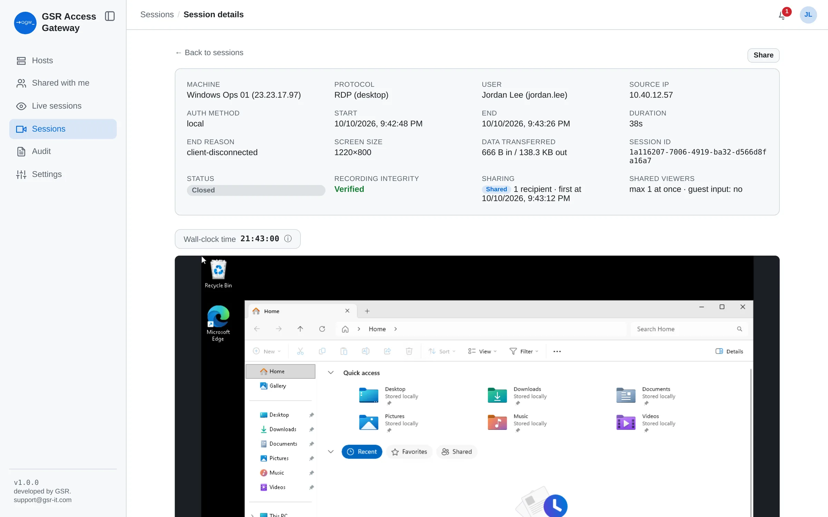Select the Recycle Bin desktop icon

pyautogui.click(x=218, y=274)
